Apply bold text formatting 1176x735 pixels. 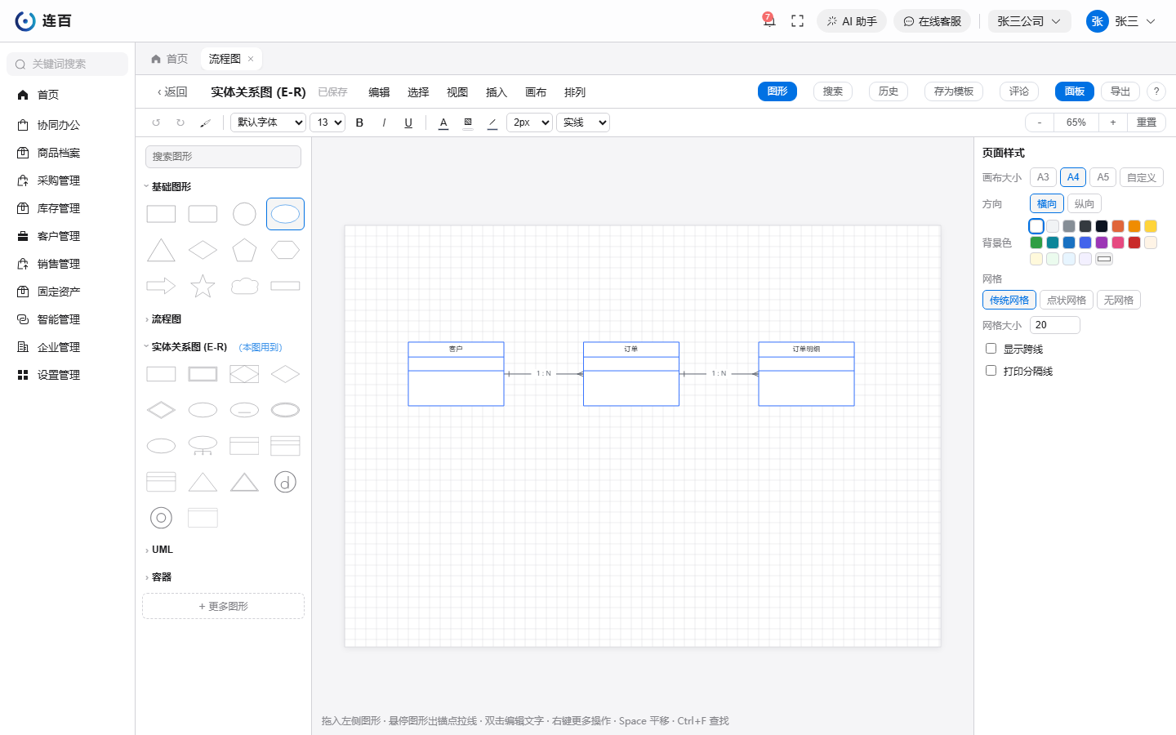click(359, 122)
